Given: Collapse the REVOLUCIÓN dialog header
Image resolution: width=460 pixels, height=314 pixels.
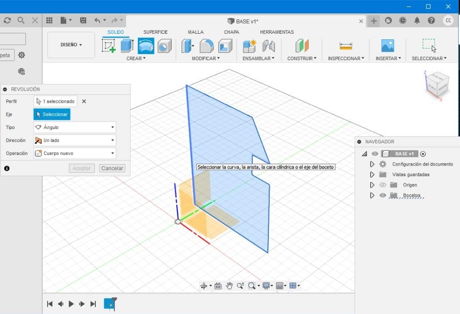Looking at the screenshot, I should (x=5, y=89).
